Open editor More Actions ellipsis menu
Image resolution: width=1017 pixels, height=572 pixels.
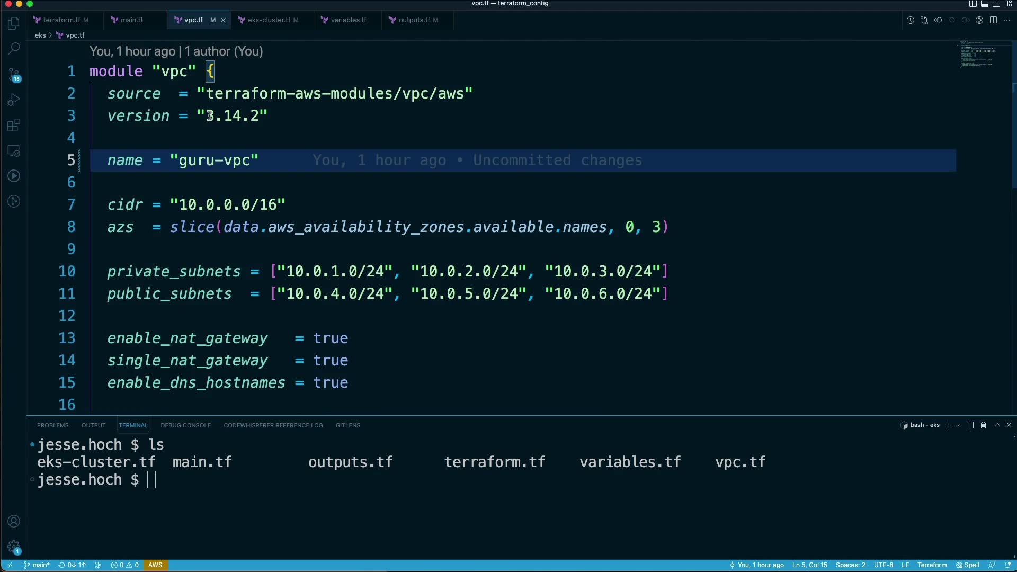pyautogui.click(x=1007, y=20)
